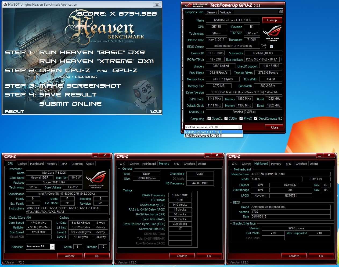Click the DRAM Frequency 1666.2 MHz value

click(180, 195)
